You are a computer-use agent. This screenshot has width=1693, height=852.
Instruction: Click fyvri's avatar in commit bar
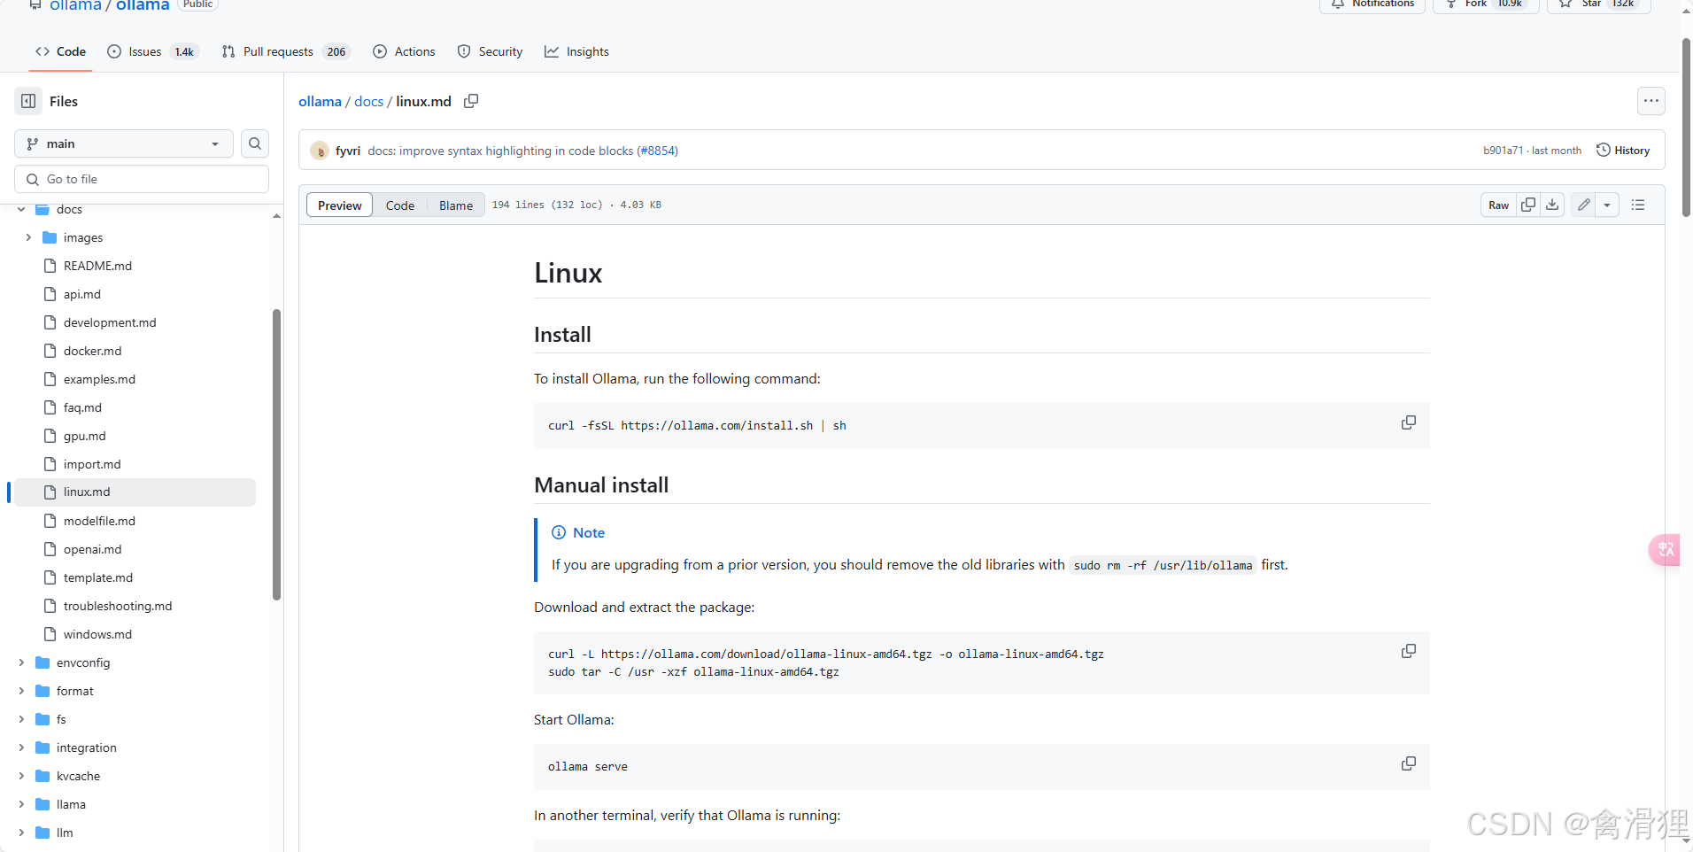click(x=320, y=151)
